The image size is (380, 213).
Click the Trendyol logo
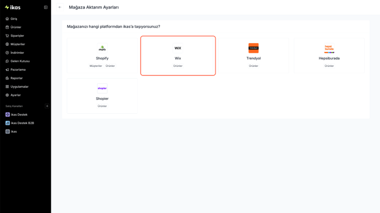click(x=254, y=48)
